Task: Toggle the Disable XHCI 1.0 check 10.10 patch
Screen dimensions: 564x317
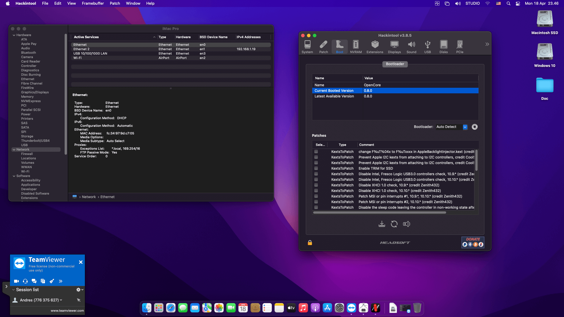Action: tap(316, 191)
